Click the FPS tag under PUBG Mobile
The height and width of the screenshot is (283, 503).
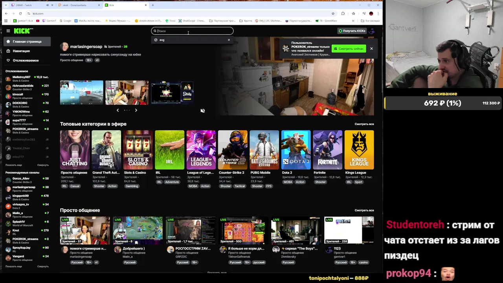[x=269, y=186]
